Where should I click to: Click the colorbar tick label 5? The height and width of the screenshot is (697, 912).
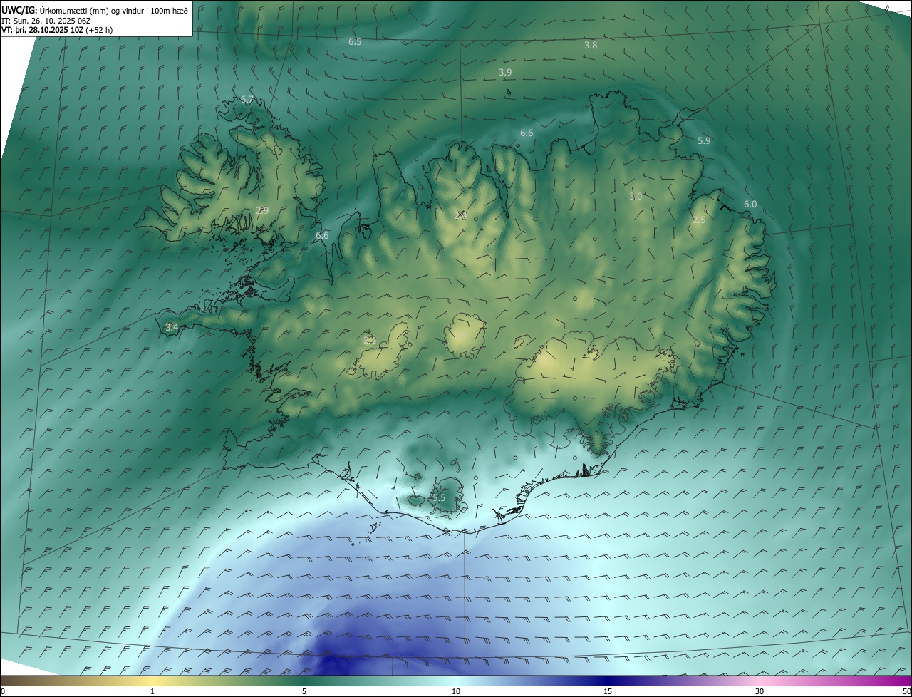tap(304, 691)
